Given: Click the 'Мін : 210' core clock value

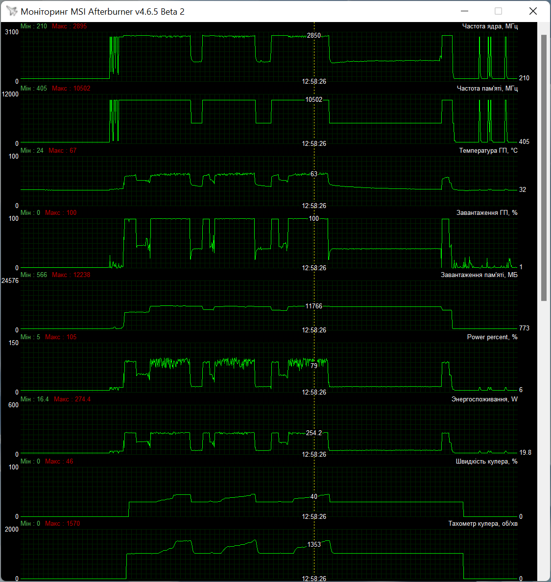Looking at the screenshot, I should click(x=34, y=26).
